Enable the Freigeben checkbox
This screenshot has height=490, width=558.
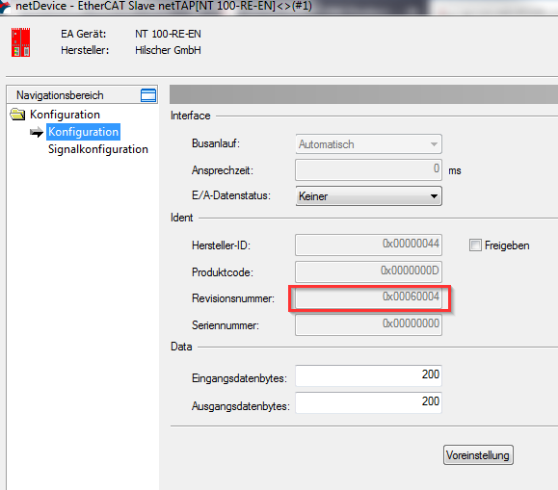point(475,245)
